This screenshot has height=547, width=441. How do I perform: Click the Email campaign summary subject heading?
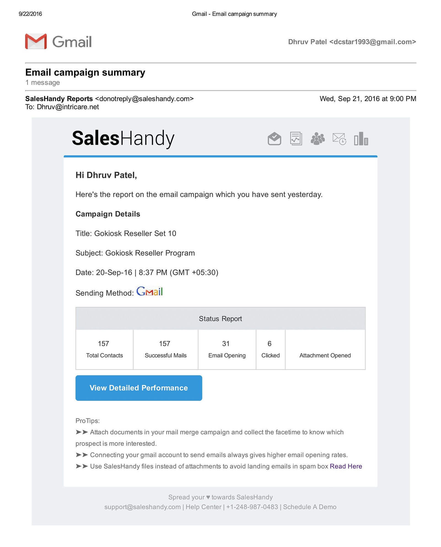click(x=85, y=72)
